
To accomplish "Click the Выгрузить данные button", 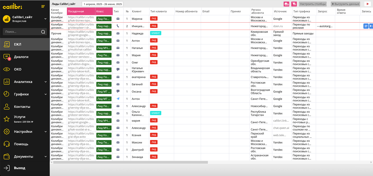I will tap(345, 4).
